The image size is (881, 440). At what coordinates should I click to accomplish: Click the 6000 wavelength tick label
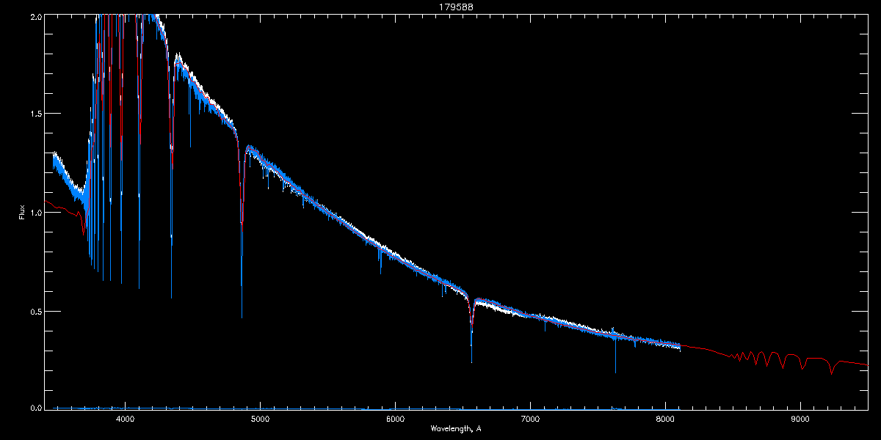coord(395,419)
